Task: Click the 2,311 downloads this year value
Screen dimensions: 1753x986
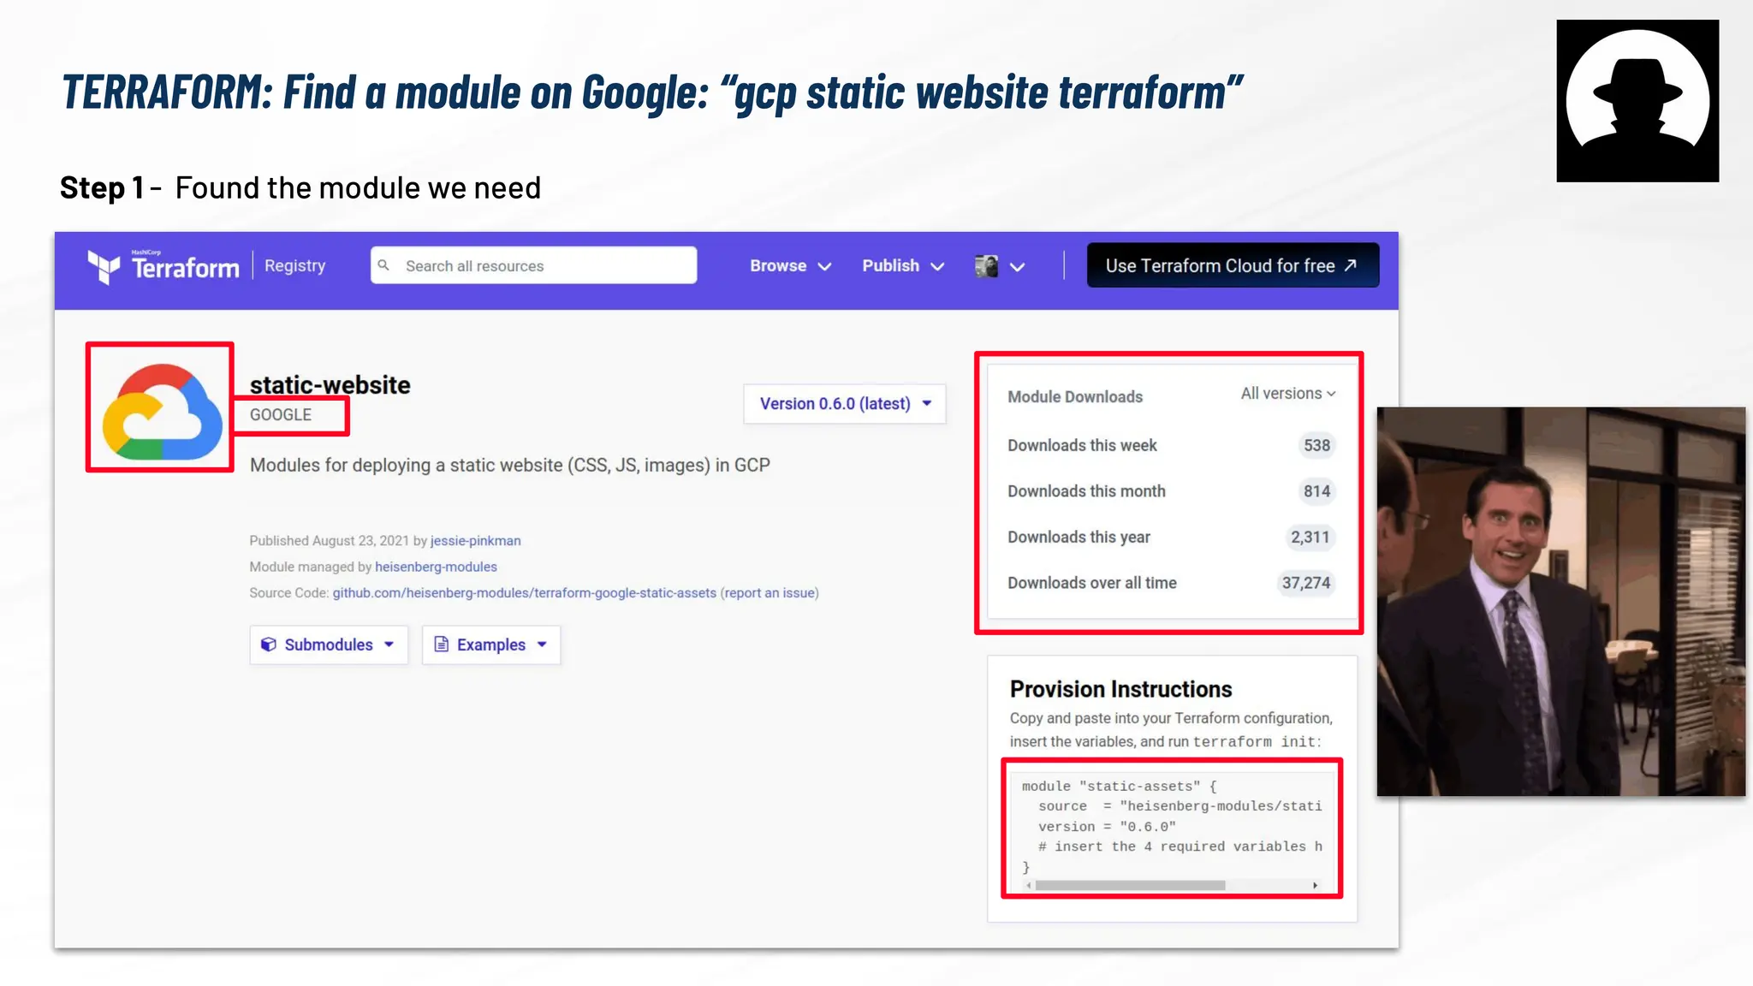Action: tap(1310, 538)
